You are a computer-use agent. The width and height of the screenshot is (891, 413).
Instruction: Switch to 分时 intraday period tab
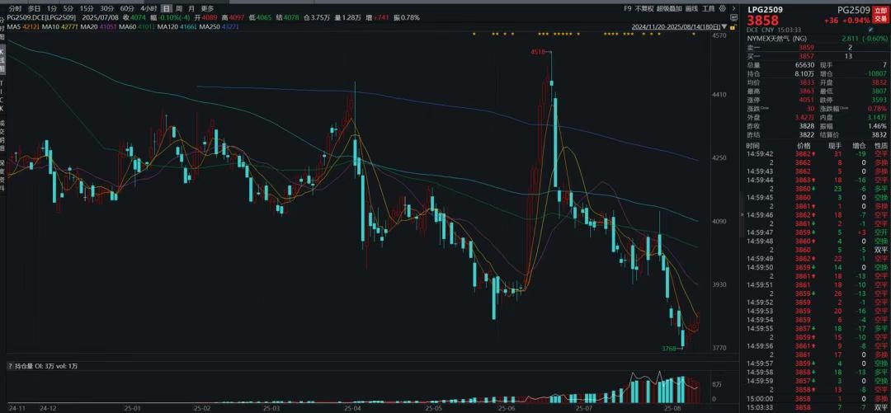pos(16,8)
